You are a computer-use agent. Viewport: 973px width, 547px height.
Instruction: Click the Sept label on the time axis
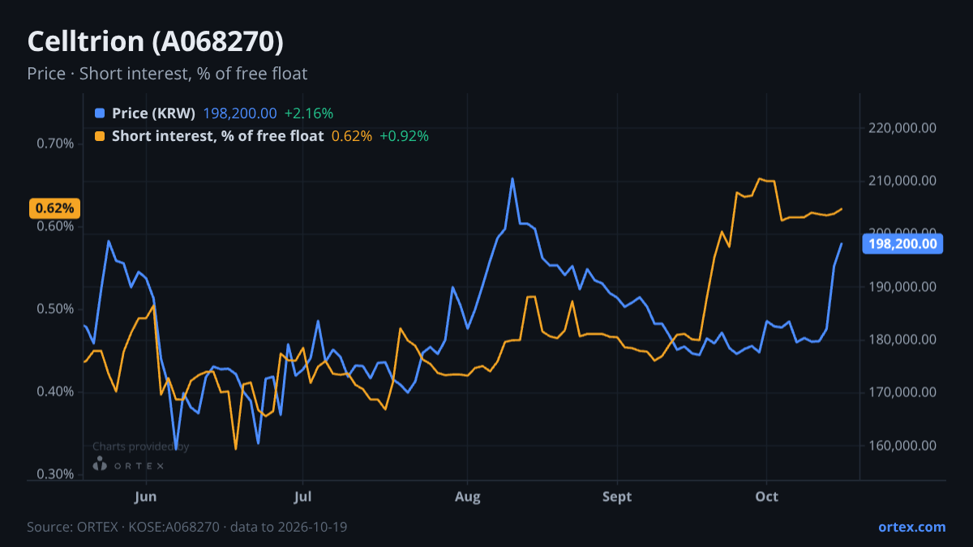618,496
